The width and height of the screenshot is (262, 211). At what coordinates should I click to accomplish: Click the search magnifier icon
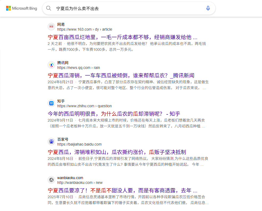[x=49, y=8]
